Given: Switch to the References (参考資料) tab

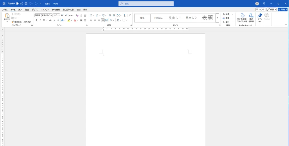Looking at the screenshot, I should [x=56, y=10].
